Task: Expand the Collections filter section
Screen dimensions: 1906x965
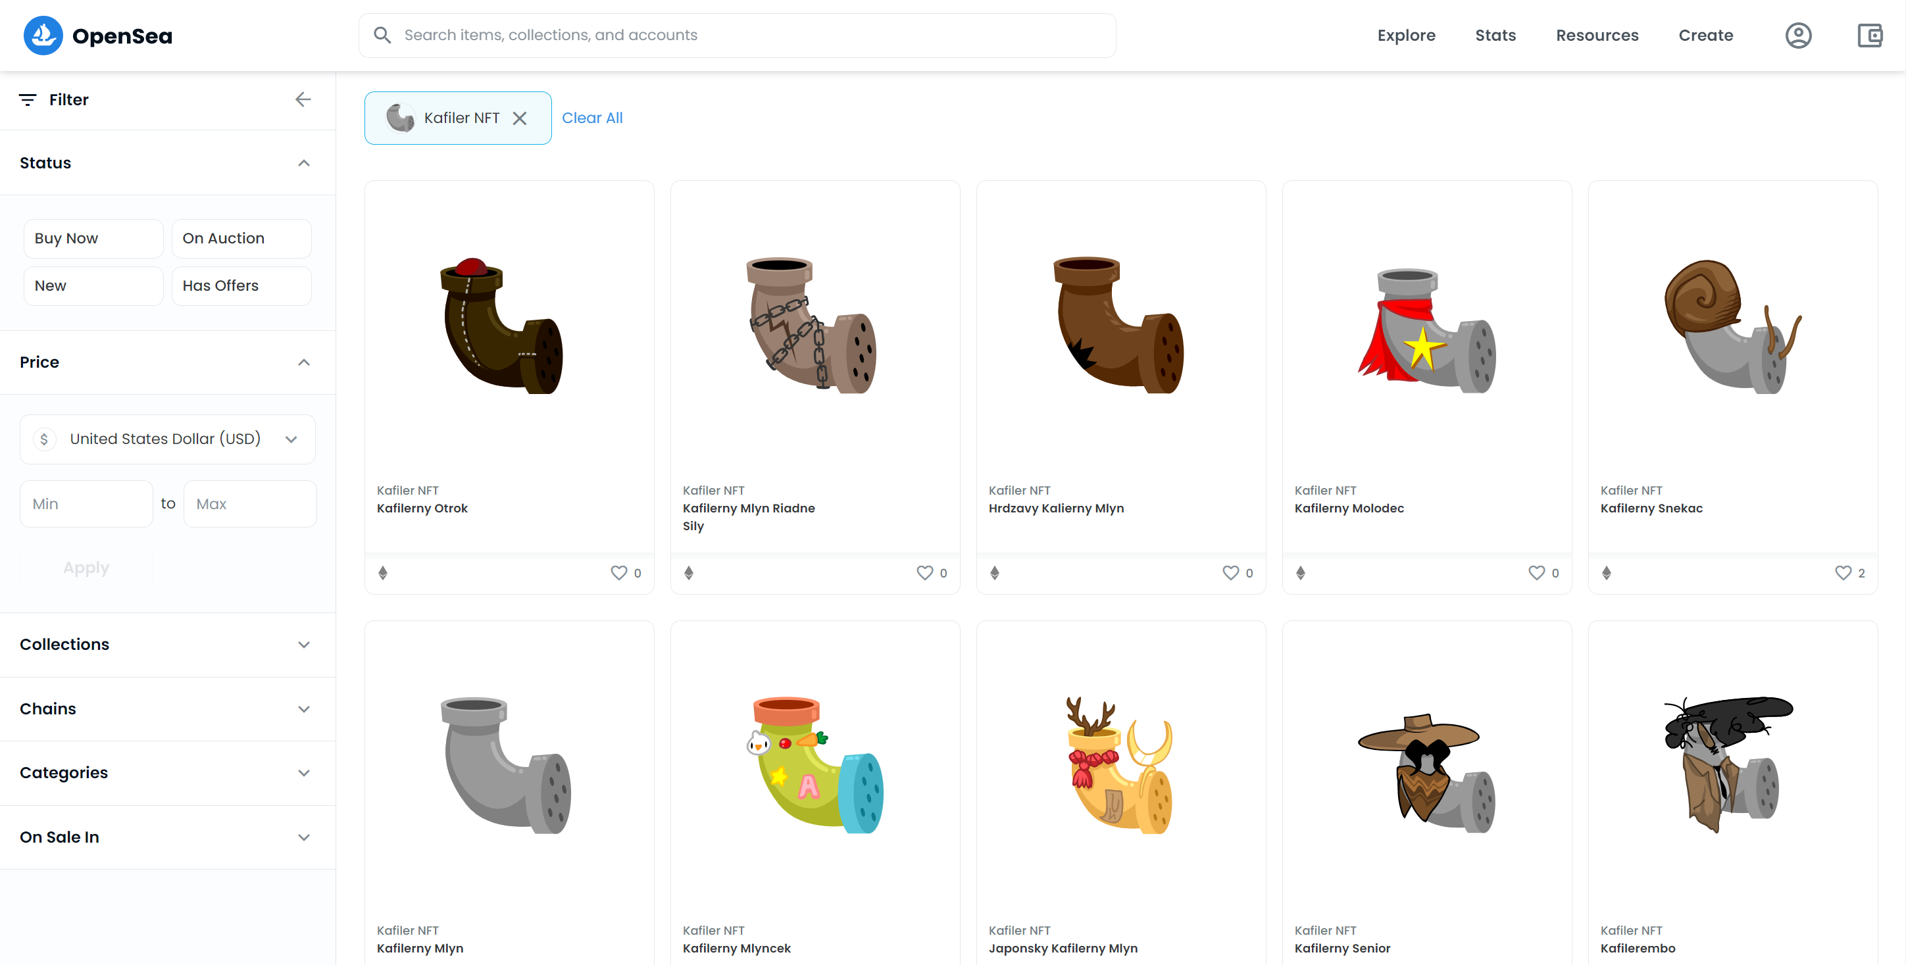Action: coord(168,645)
